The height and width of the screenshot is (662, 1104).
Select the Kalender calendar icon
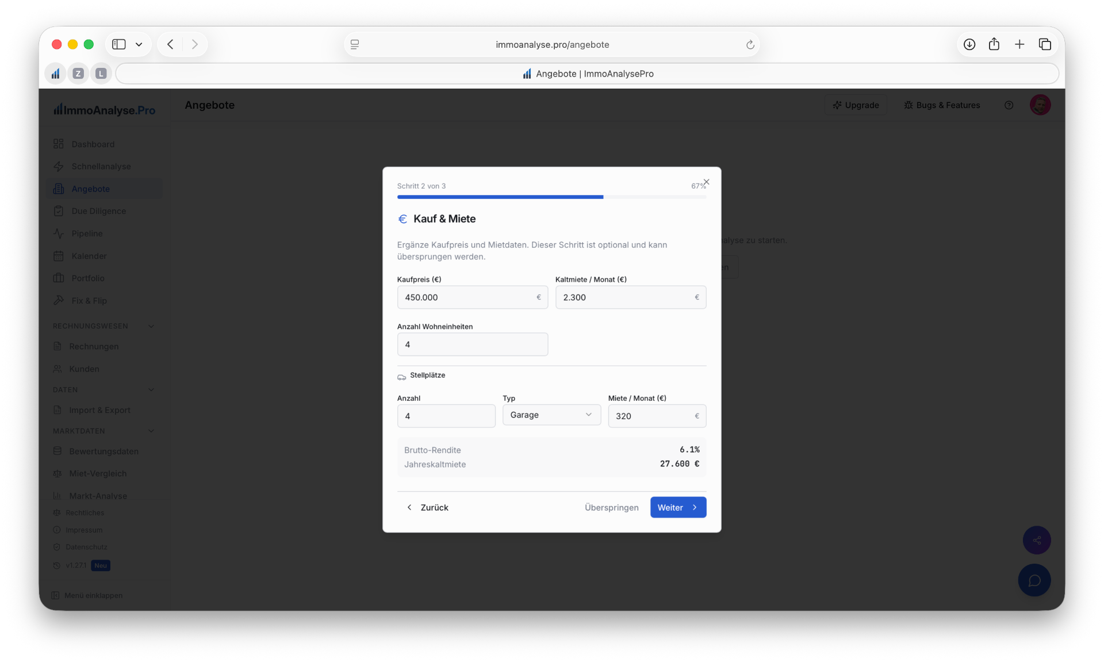pyautogui.click(x=58, y=256)
